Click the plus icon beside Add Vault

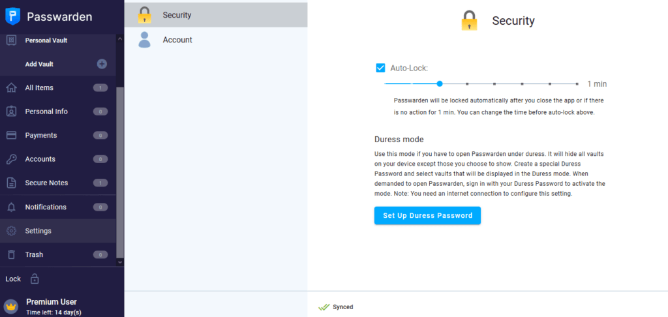pyautogui.click(x=102, y=65)
